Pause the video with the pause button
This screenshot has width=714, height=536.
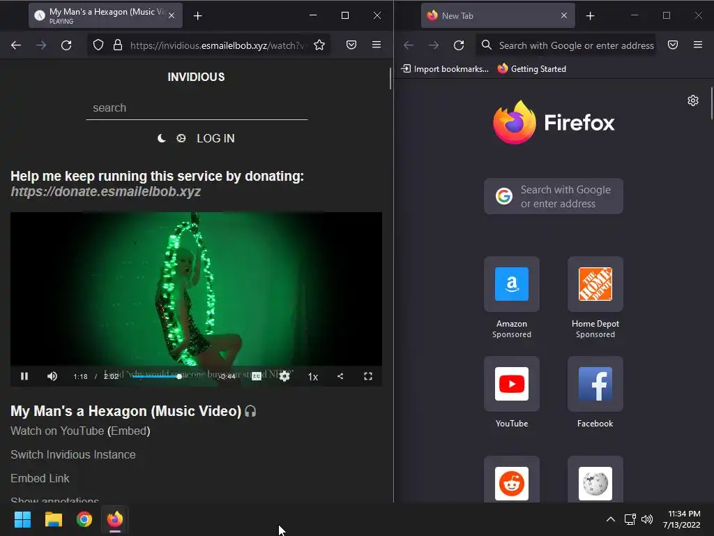tap(24, 376)
